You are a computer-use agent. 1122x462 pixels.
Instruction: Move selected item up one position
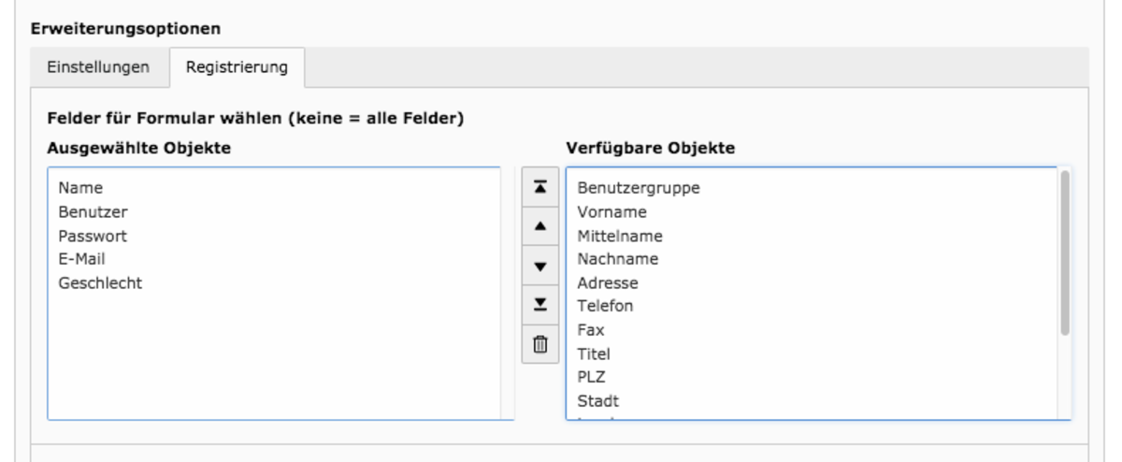[x=539, y=226]
